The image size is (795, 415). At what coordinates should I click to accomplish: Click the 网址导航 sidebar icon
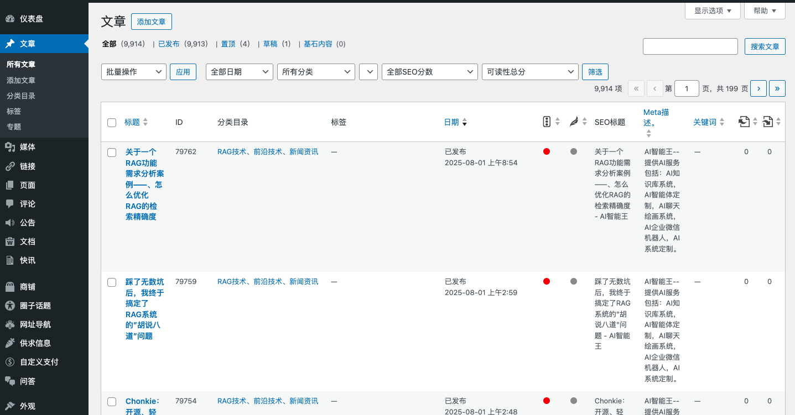[10, 324]
